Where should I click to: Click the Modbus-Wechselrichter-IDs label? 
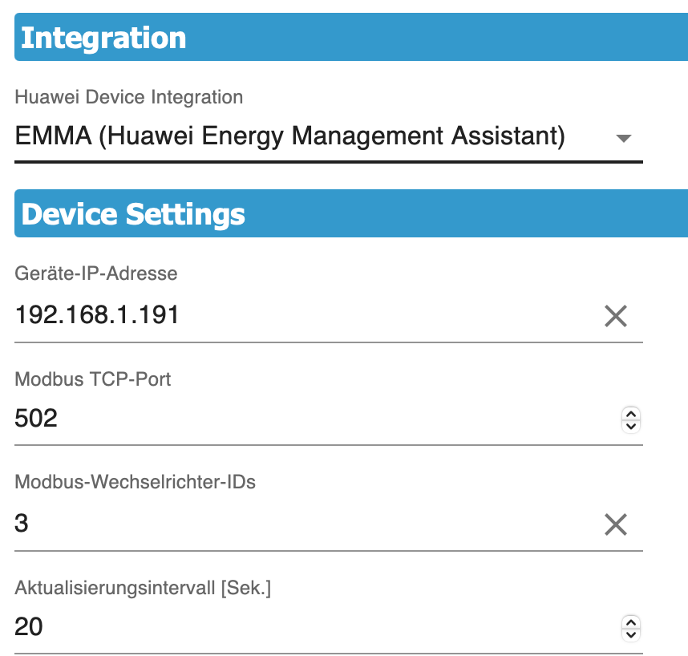(x=136, y=482)
